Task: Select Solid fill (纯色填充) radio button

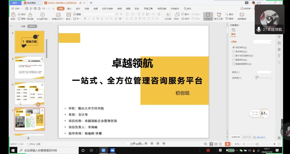Action: (x=234, y=48)
